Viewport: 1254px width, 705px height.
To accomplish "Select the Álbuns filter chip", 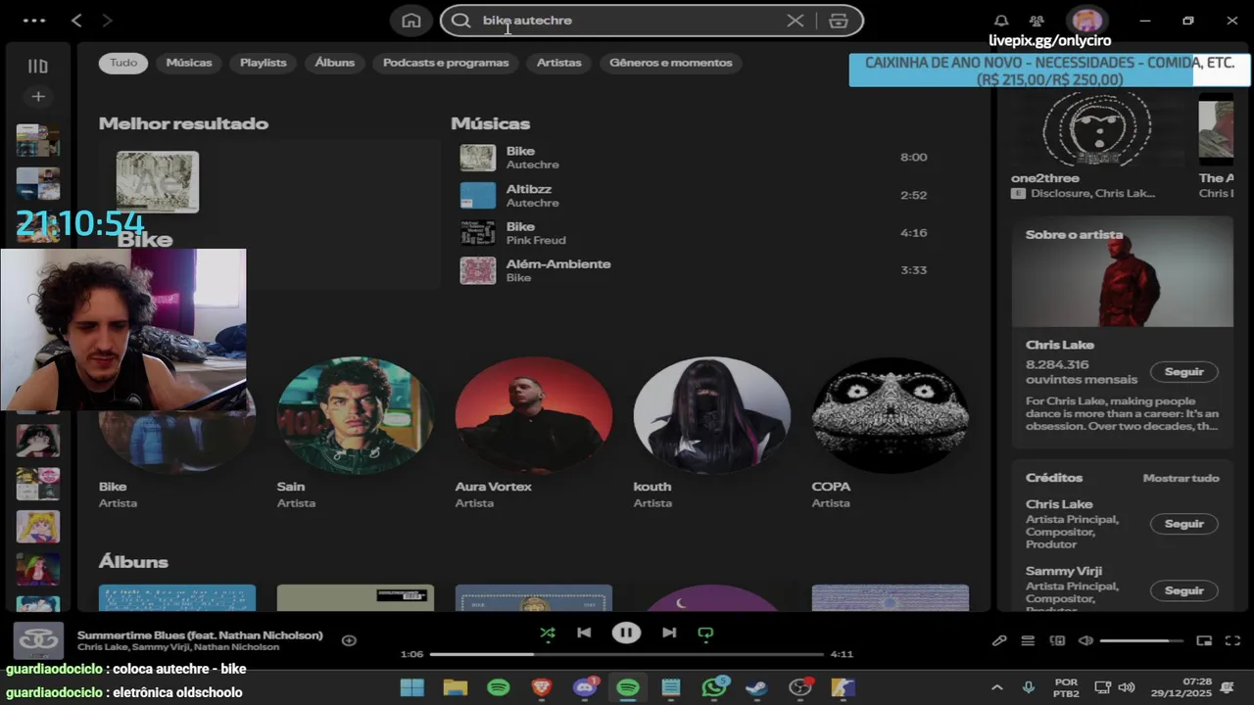I will (335, 63).
